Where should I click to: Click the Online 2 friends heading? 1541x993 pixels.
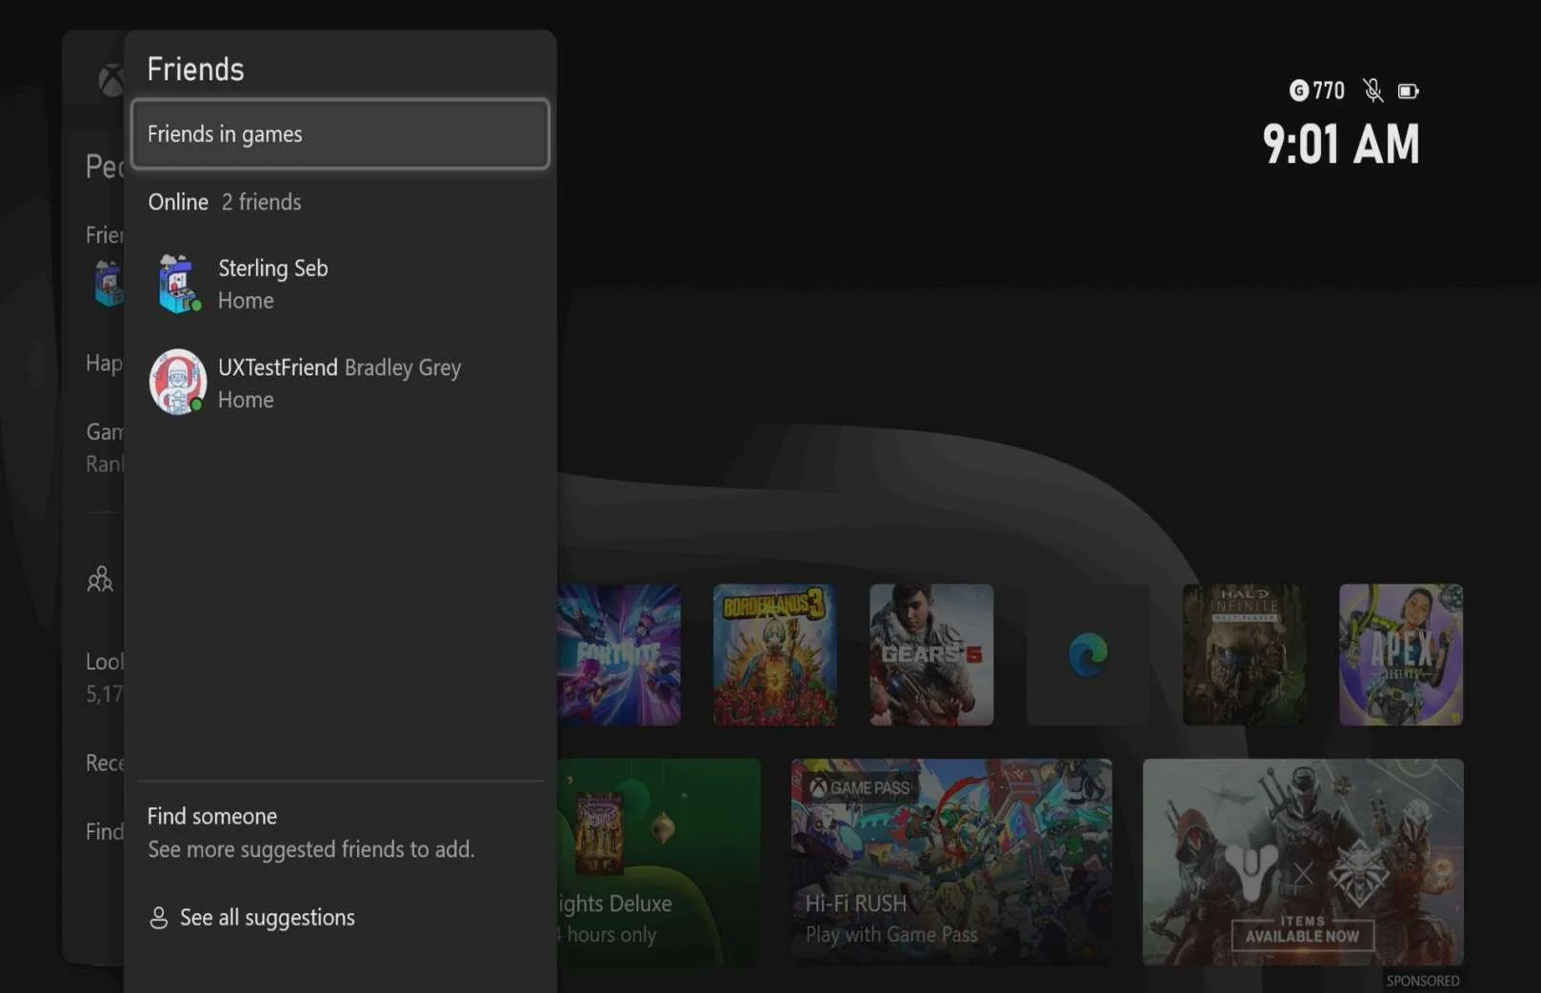pyautogui.click(x=225, y=202)
